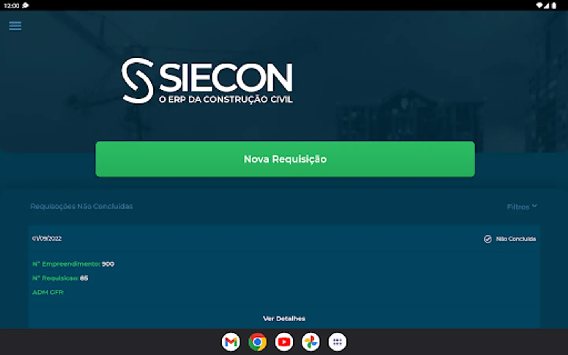
Task: Click the Nº Empreendimento 900 line
Action: click(x=73, y=264)
